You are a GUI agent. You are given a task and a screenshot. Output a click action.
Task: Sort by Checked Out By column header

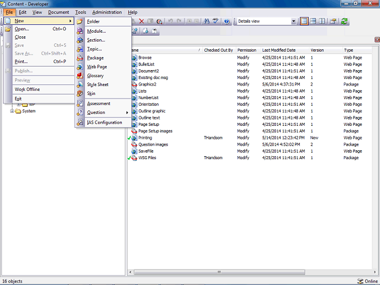click(x=218, y=50)
